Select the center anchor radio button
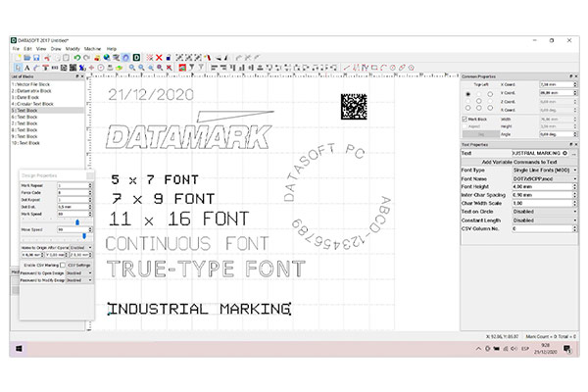Viewport: 588px width, 392px height. point(479,101)
